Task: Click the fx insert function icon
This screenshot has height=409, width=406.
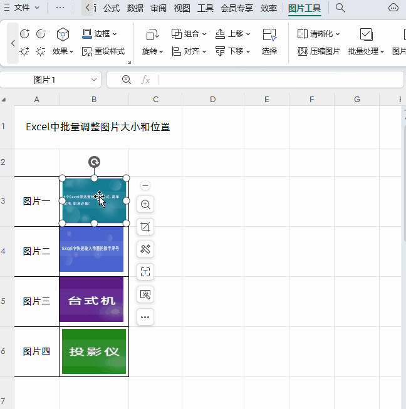Action: coord(145,80)
